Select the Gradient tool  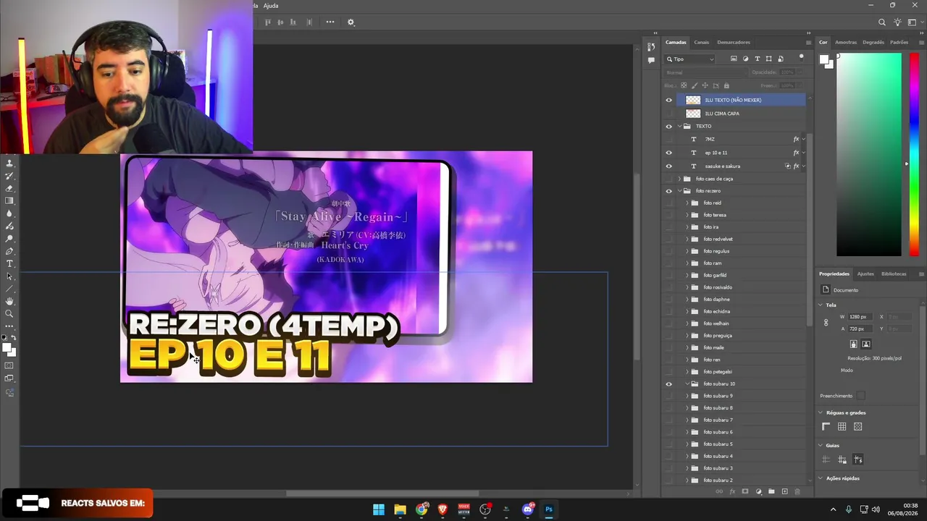(x=9, y=201)
